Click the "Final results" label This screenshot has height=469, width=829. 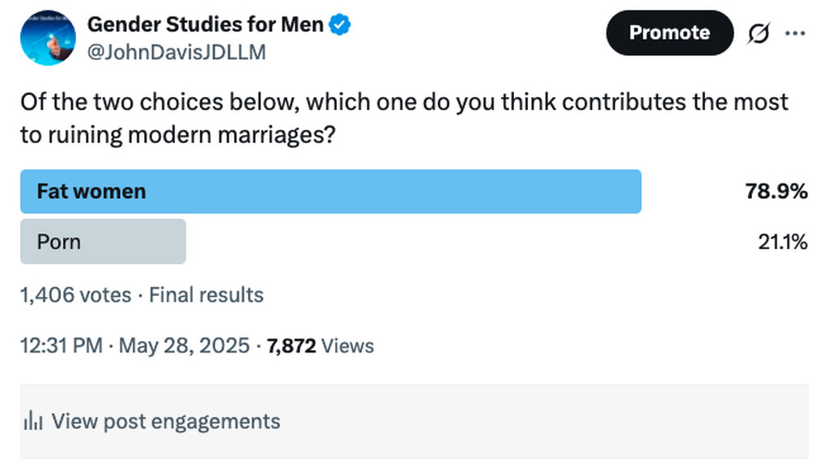point(206,295)
